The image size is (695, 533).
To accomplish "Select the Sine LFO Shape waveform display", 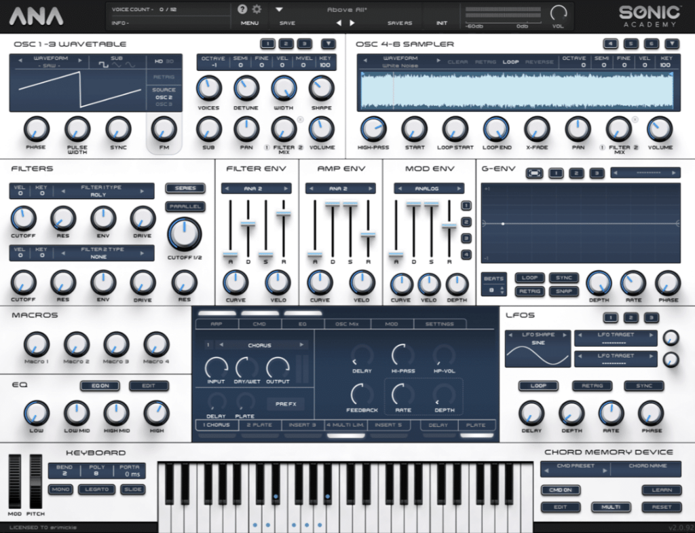I will click(538, 348).
